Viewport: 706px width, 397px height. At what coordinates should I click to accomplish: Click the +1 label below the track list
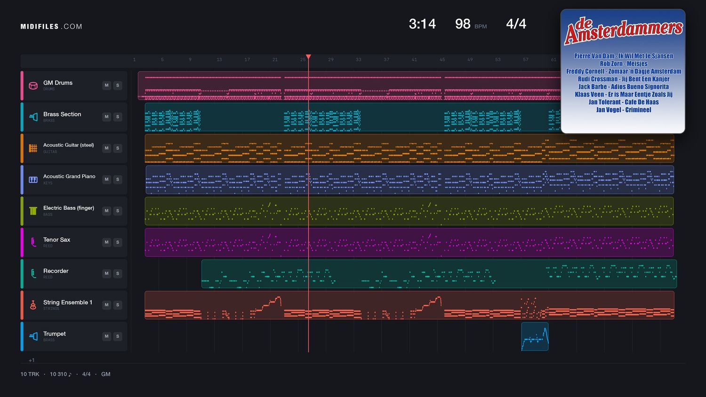pyautogui.click(x=32, y=360)
